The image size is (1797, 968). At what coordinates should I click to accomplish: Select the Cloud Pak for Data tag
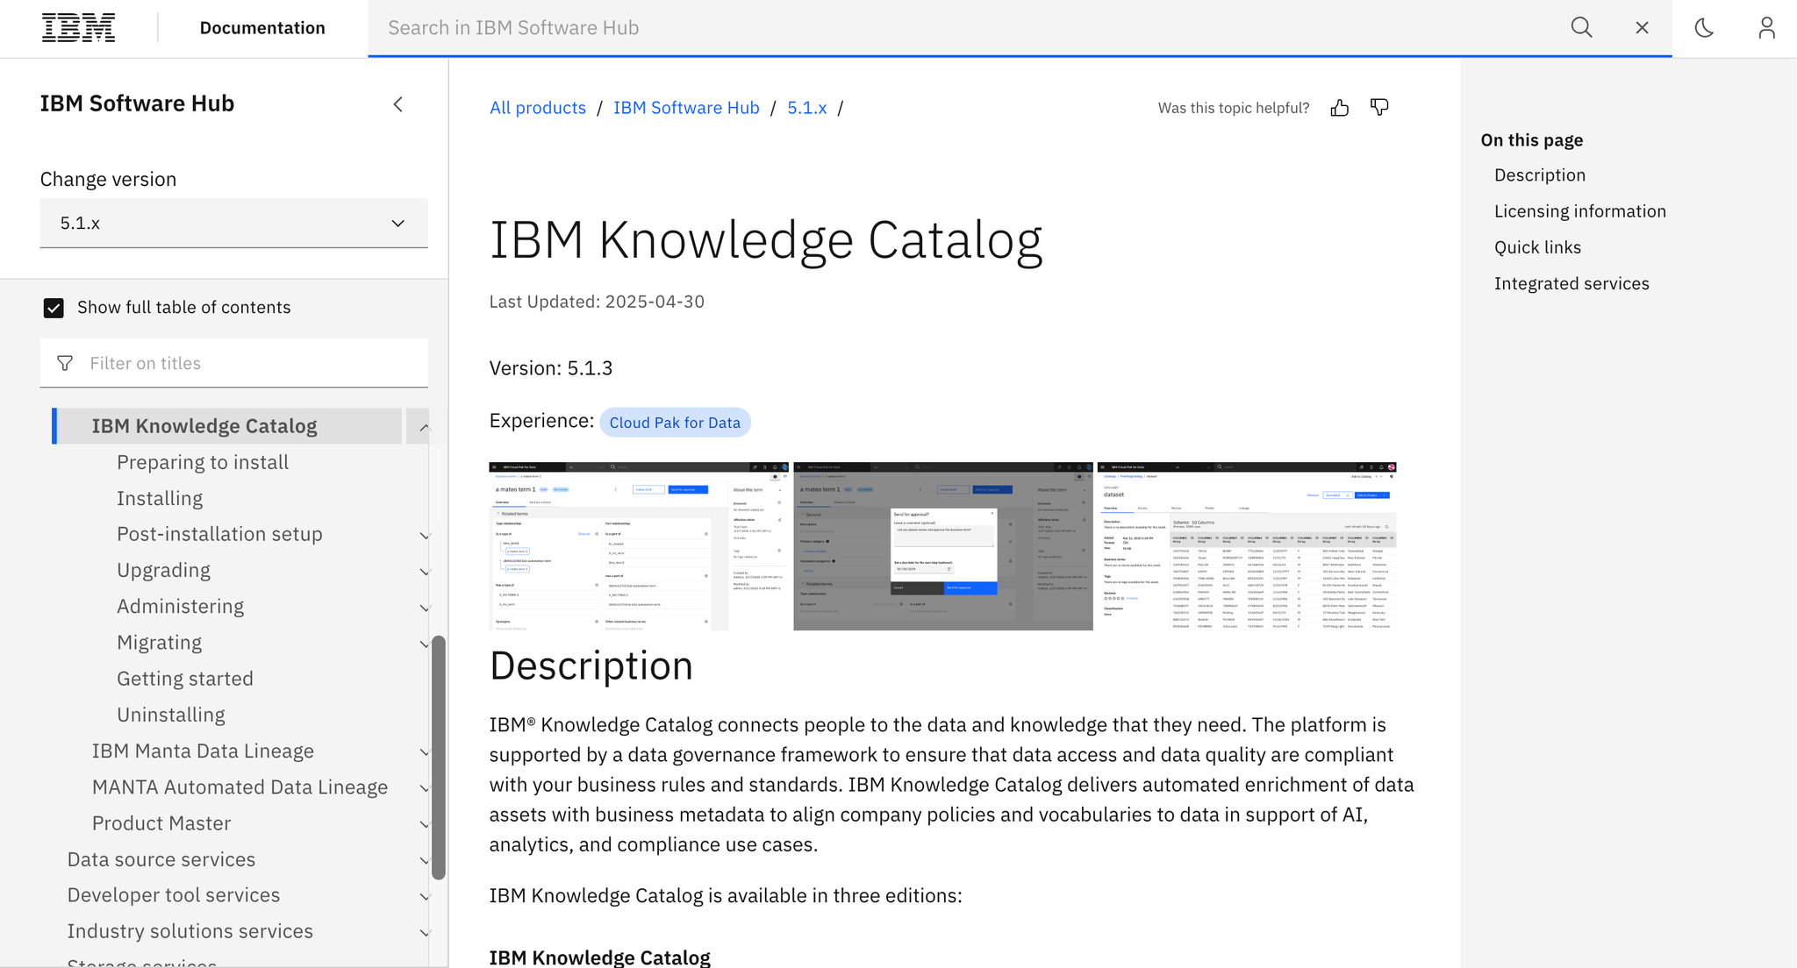point(675,422)
